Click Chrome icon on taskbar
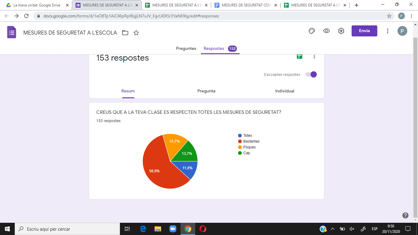 pyautogui.click(x=188, y=229)
